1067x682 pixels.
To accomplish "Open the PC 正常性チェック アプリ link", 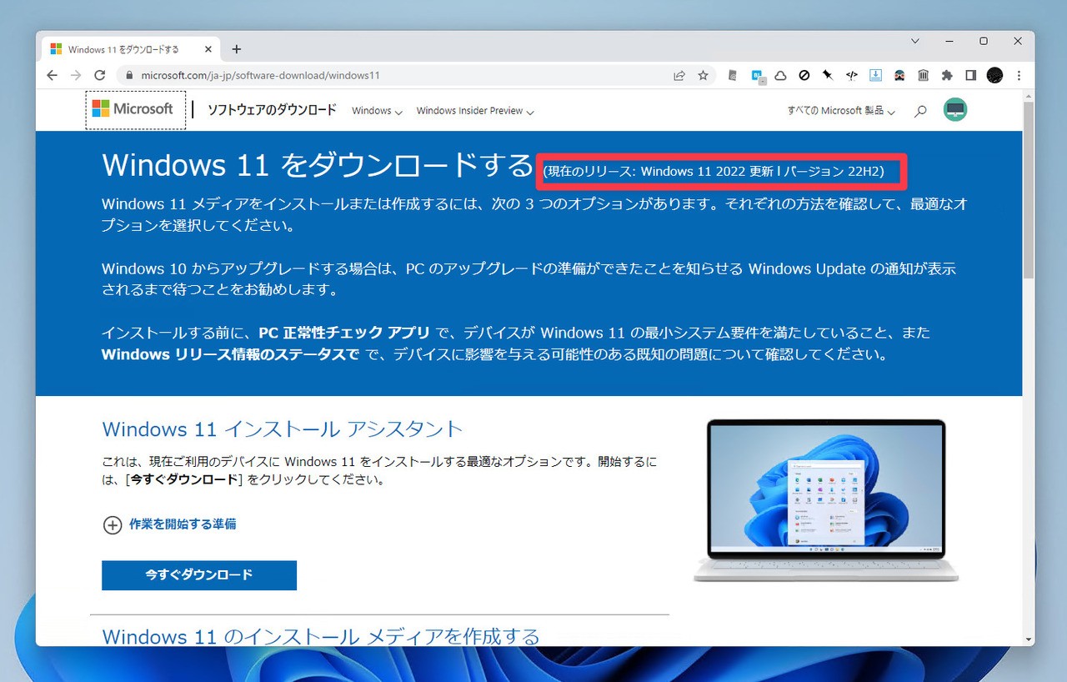I will click(x=344, y=333).
